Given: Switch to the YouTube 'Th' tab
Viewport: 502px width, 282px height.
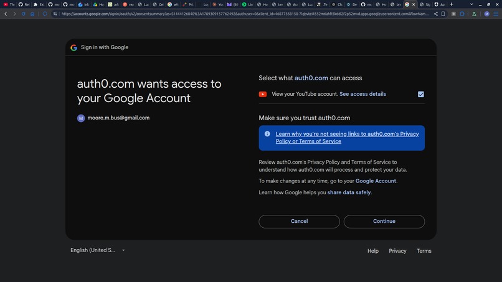Looking at the screenshot, I should pyautogui.click(x=9, y=4).
